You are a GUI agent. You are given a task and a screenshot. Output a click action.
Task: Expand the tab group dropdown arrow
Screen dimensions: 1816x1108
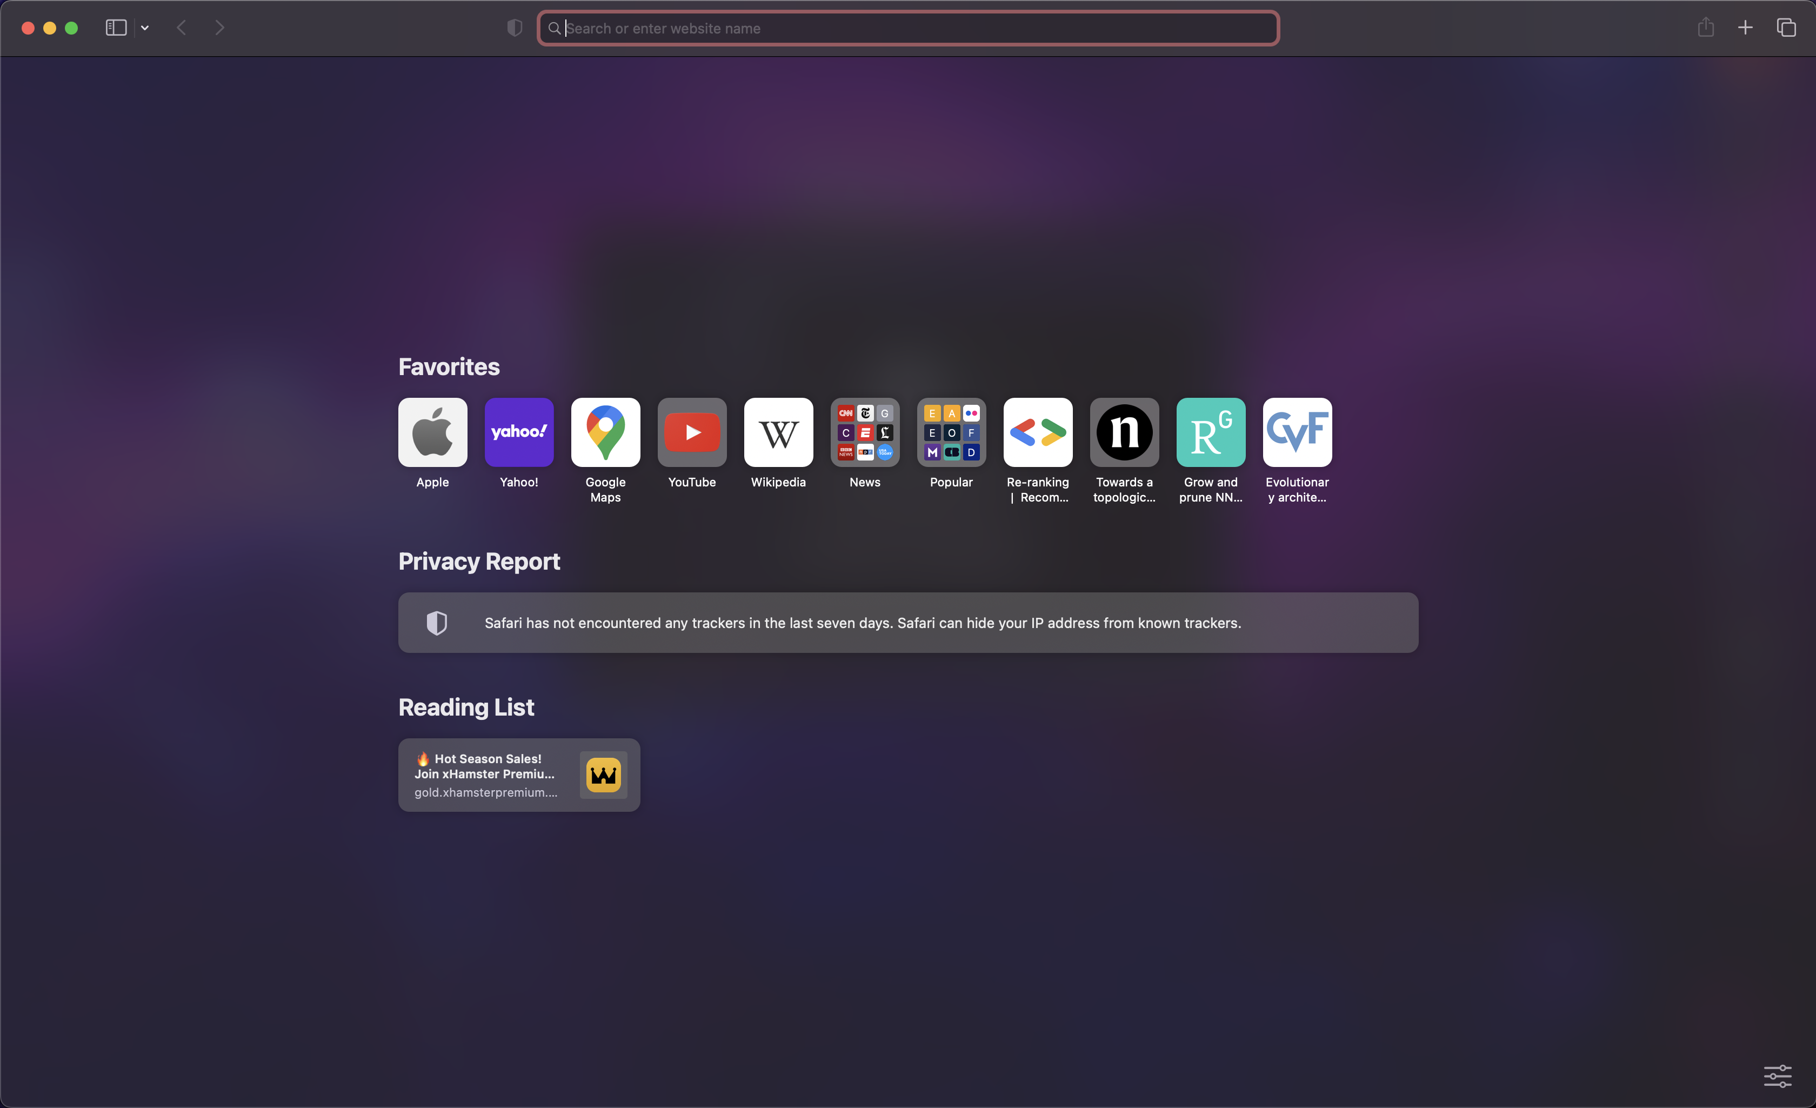tap(145, 27)
